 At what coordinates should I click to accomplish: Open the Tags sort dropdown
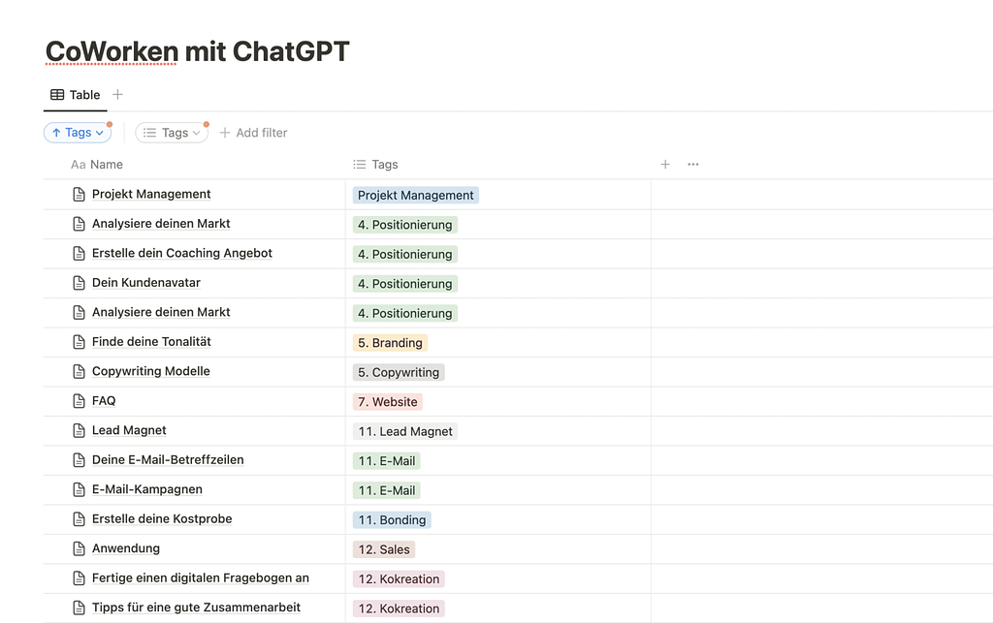[78, 133]
